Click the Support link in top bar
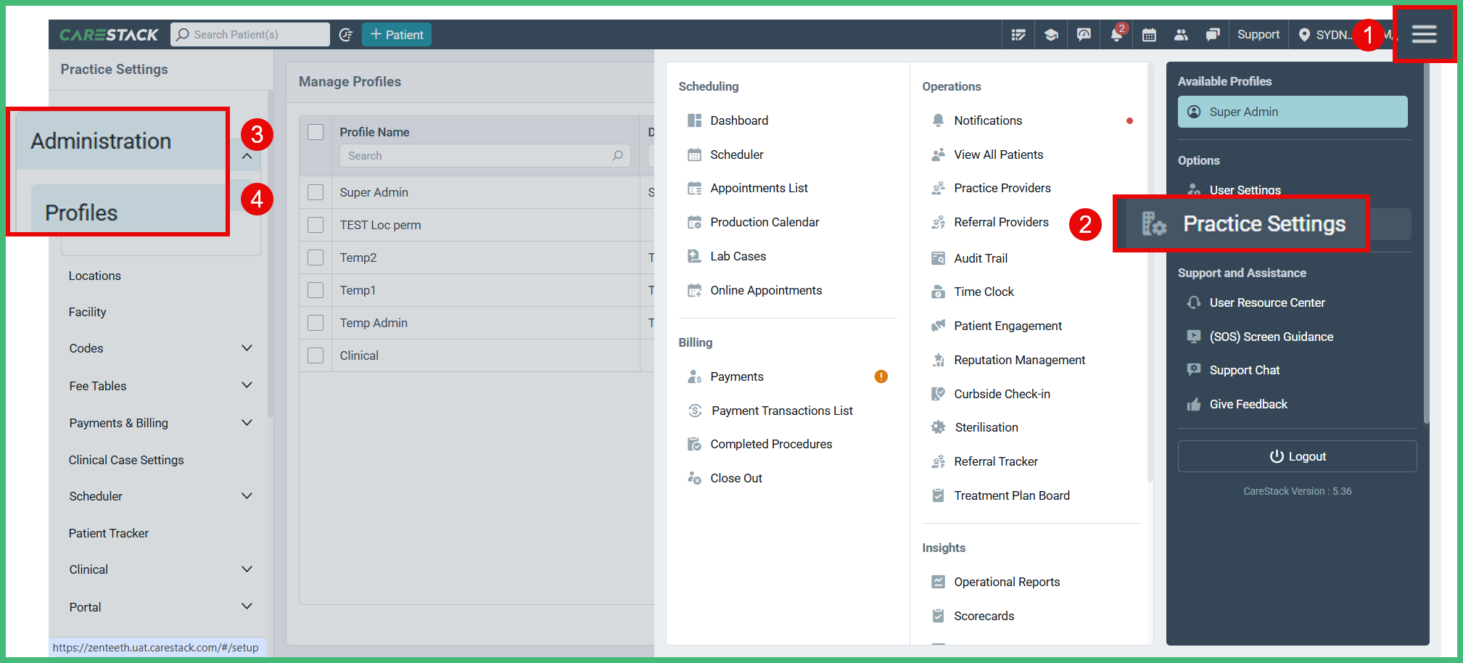The width and height of the screenshot is (1463, 663). tap(1258, 35)
